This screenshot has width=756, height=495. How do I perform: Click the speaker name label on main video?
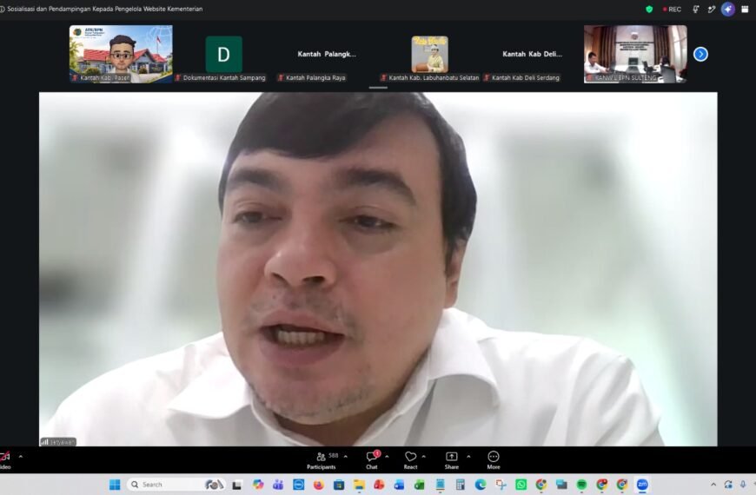[58, 441]
